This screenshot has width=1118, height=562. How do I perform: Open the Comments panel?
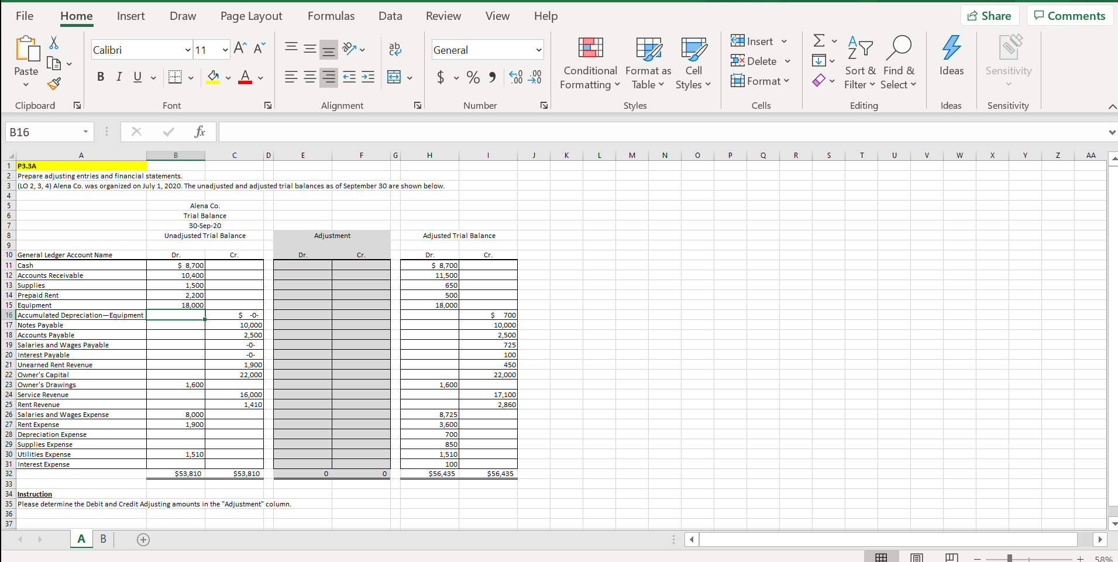pyautogui.click(x=1069, y=15)
